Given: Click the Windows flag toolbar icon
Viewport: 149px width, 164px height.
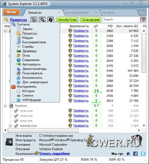Looking at the screenshot, I should point(51,19).
